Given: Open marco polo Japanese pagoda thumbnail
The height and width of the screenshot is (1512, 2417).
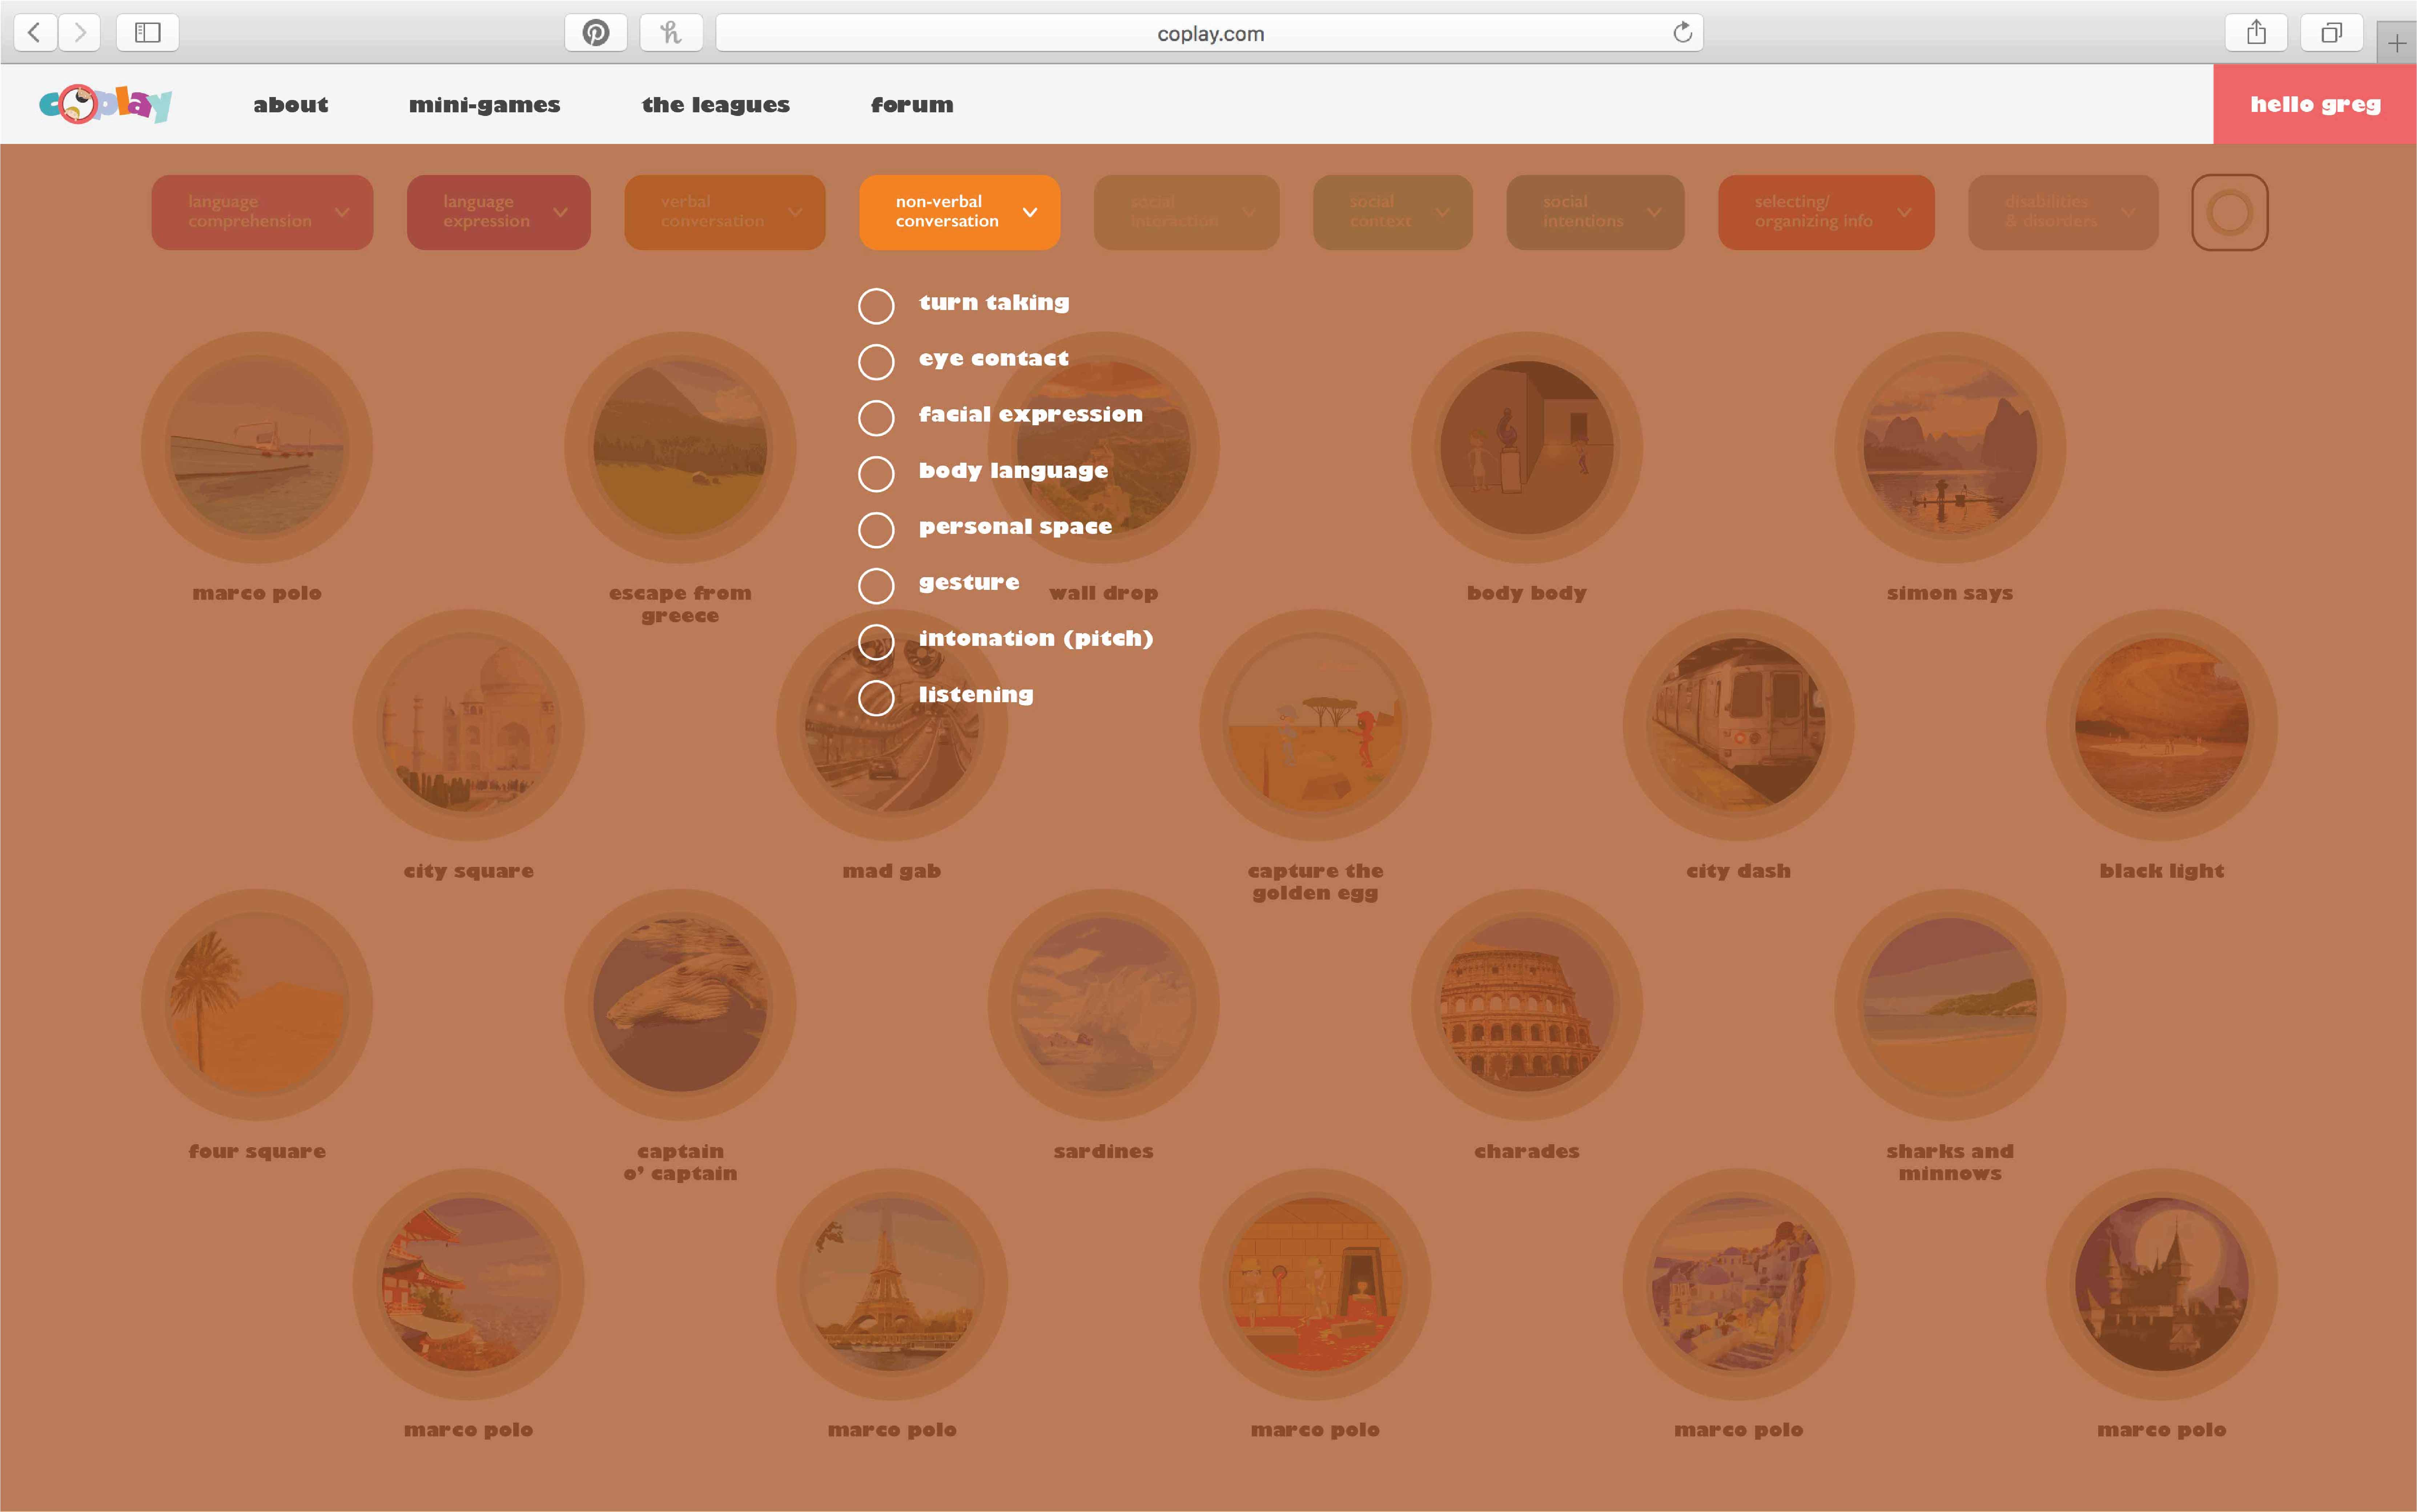Looking at the screenshot, I should tap(468, 1284).
